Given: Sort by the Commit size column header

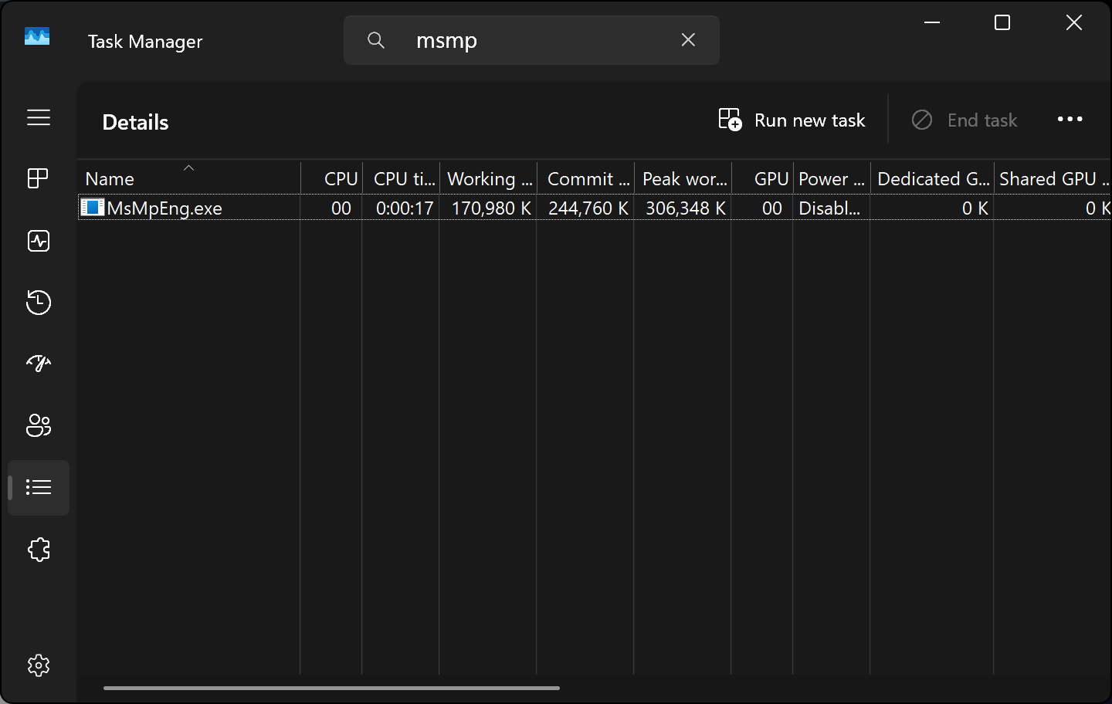Looking at the screenshot, I should point(586,178).
